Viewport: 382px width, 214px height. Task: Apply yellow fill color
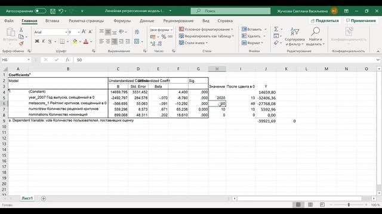pyautogui.click(x=75, y=42)
